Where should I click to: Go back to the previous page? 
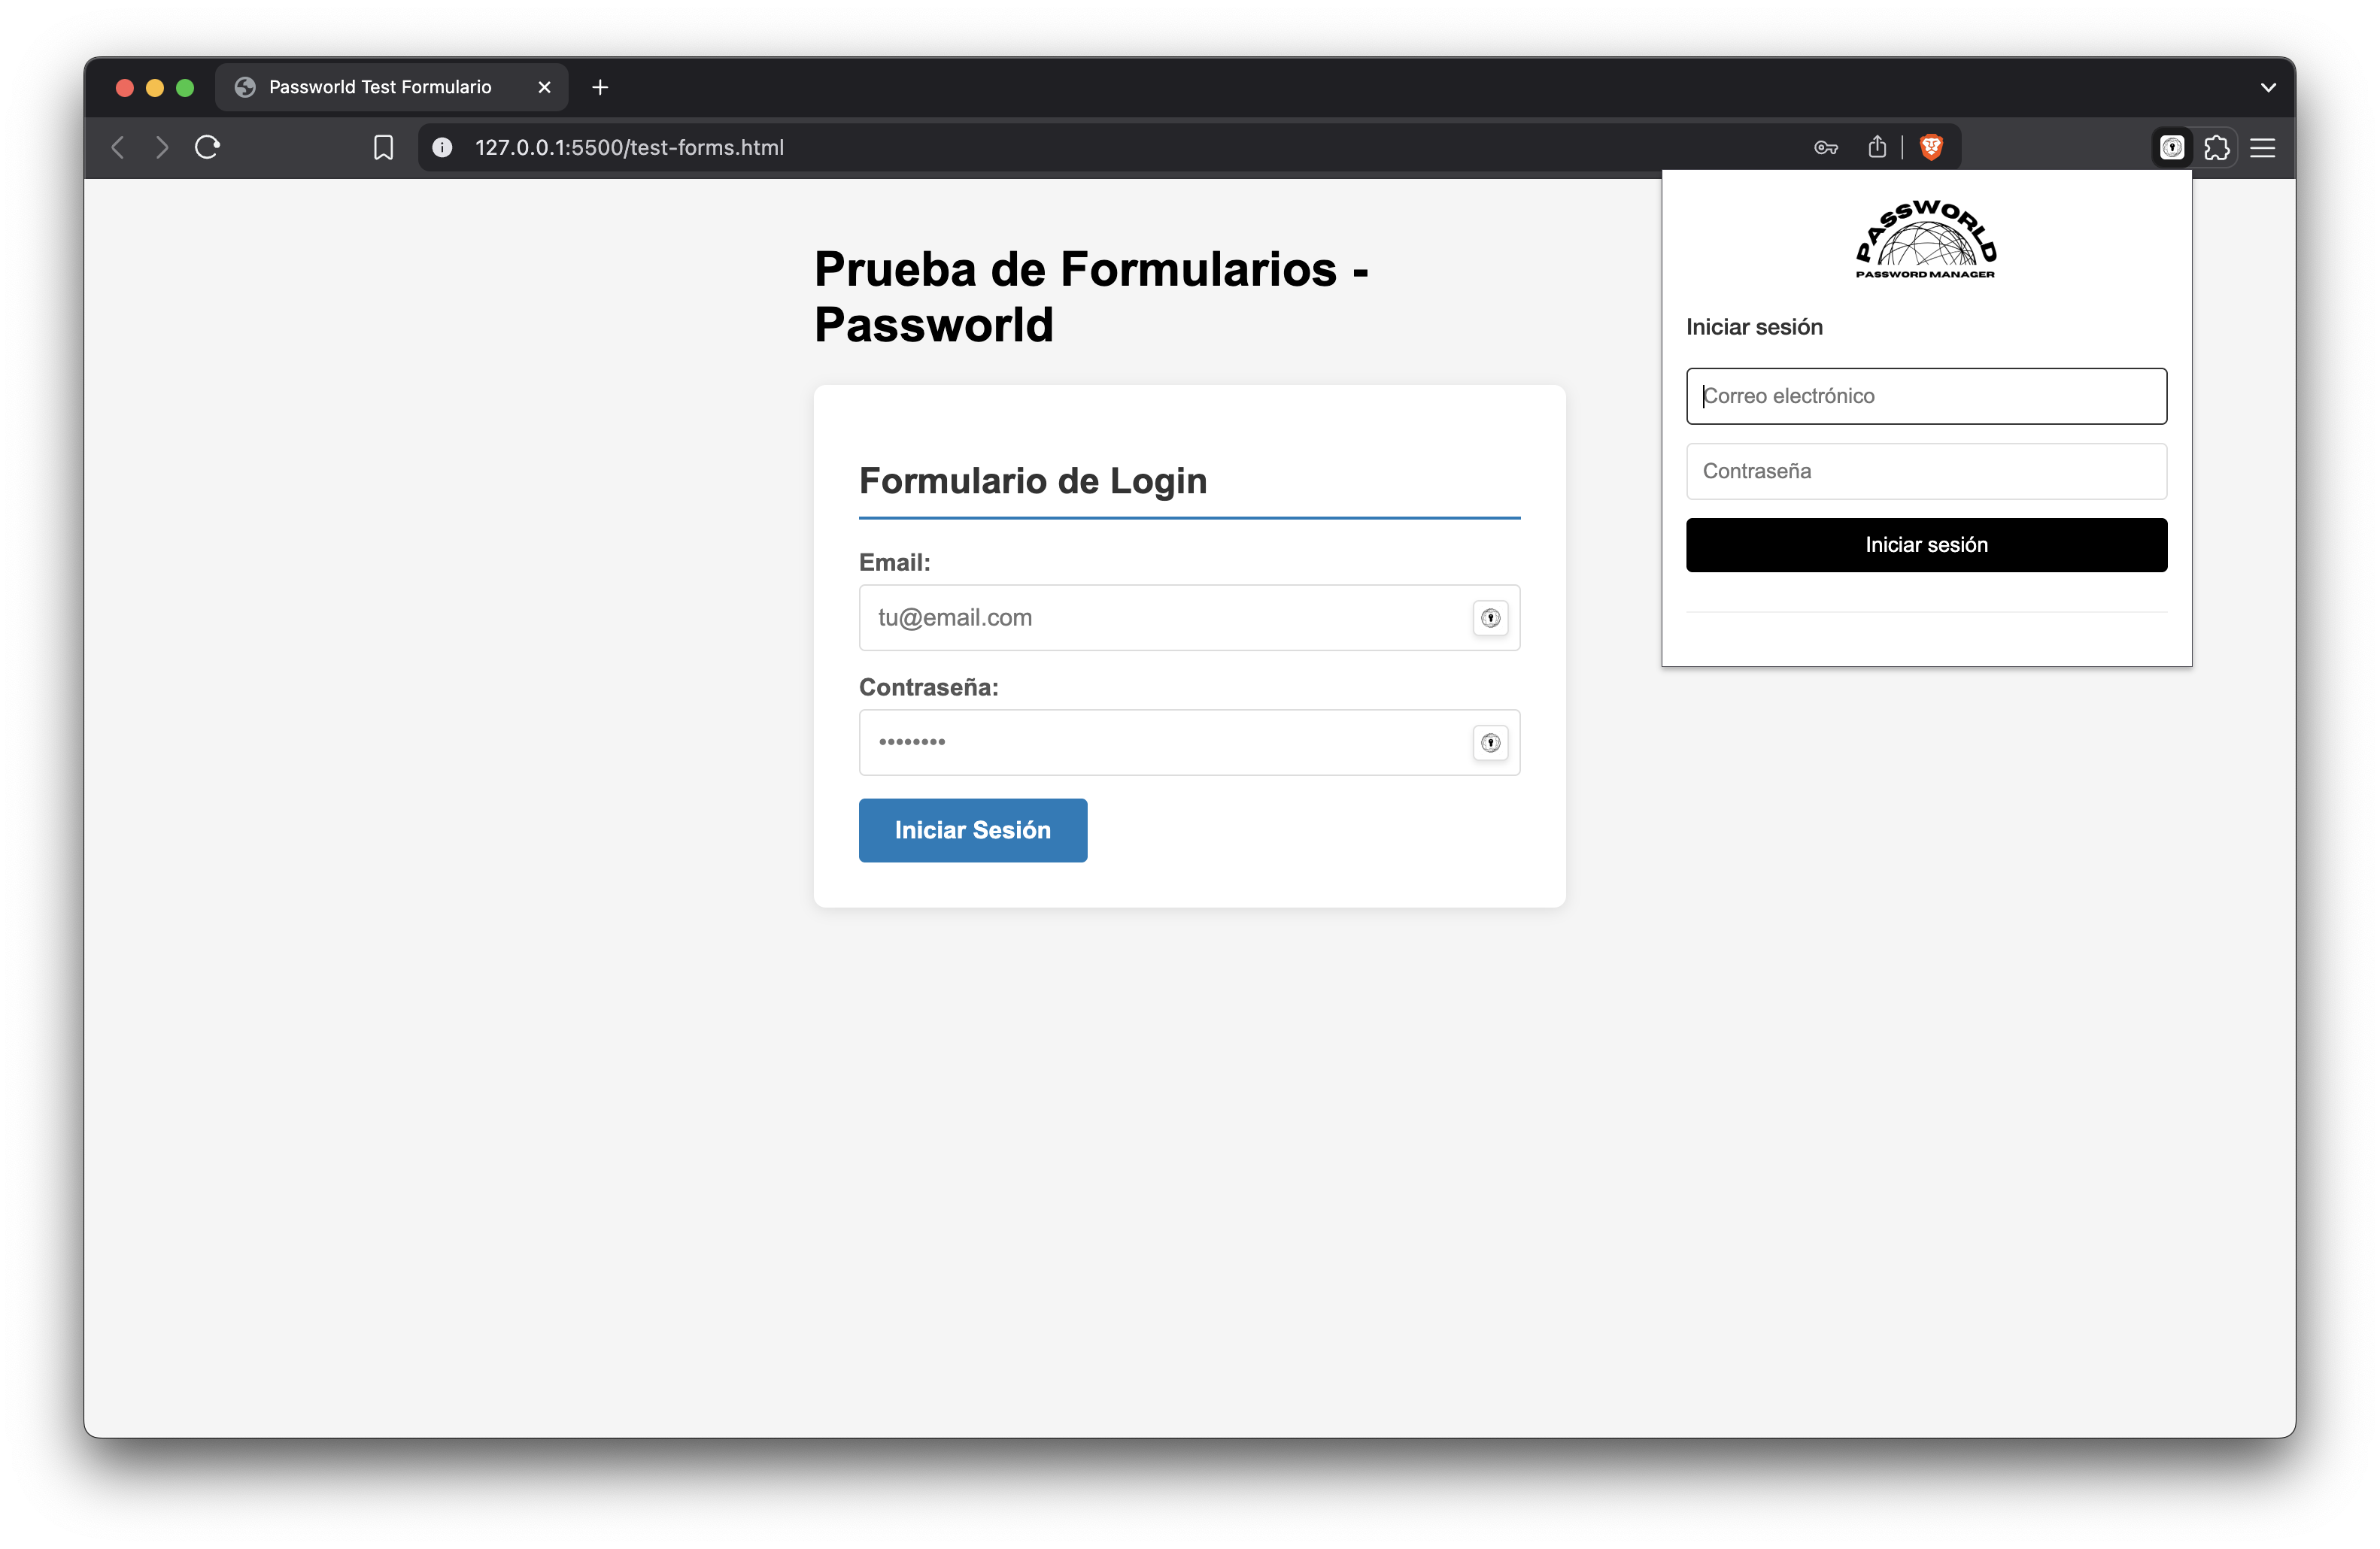pos(118,148)
